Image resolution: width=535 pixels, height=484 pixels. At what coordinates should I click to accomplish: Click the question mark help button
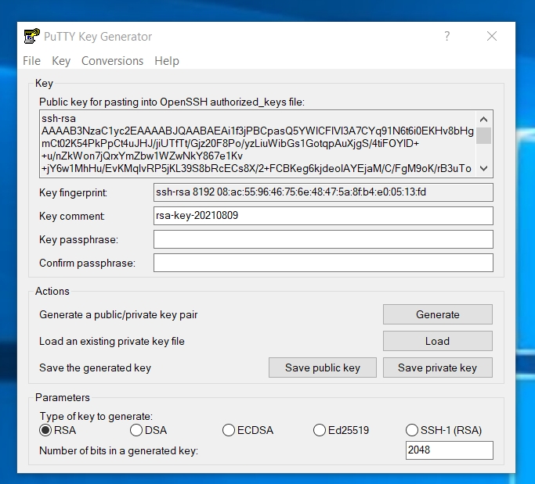point(447,36)
